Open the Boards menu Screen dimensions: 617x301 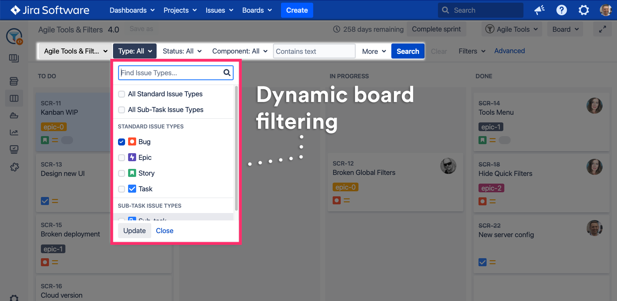(257, 10)
